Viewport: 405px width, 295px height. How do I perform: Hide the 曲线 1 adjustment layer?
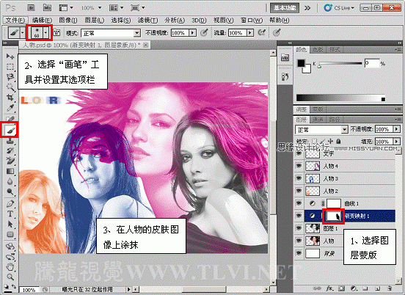pyautogui.click(x=299, y=203)
